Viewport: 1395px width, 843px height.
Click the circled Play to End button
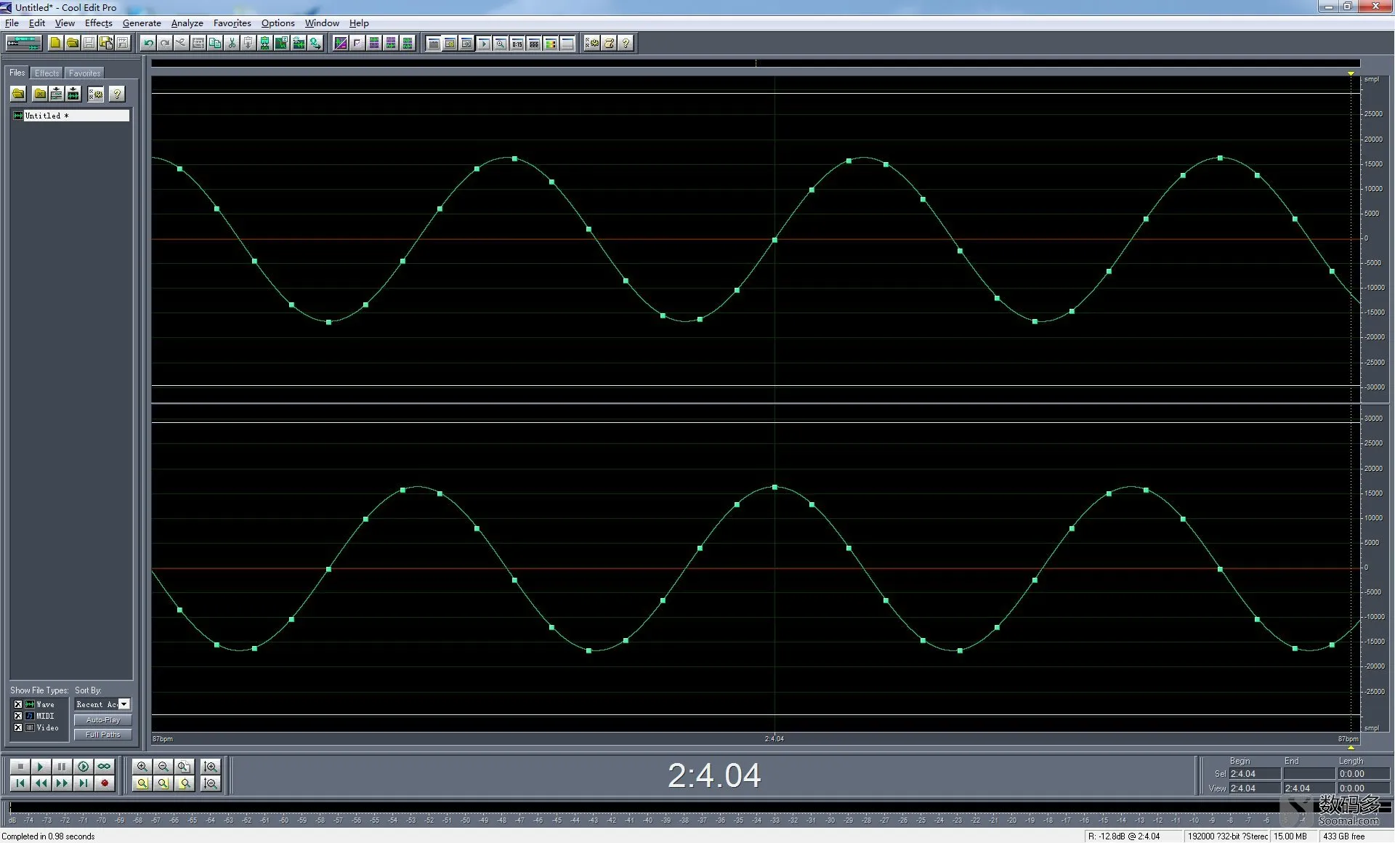[x=84, y=767]
